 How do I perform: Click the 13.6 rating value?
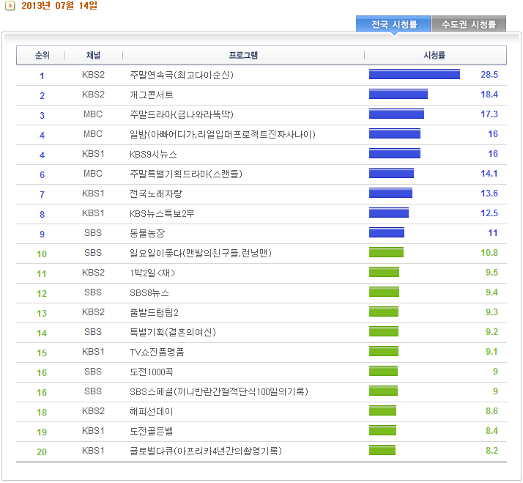(489, 193)
